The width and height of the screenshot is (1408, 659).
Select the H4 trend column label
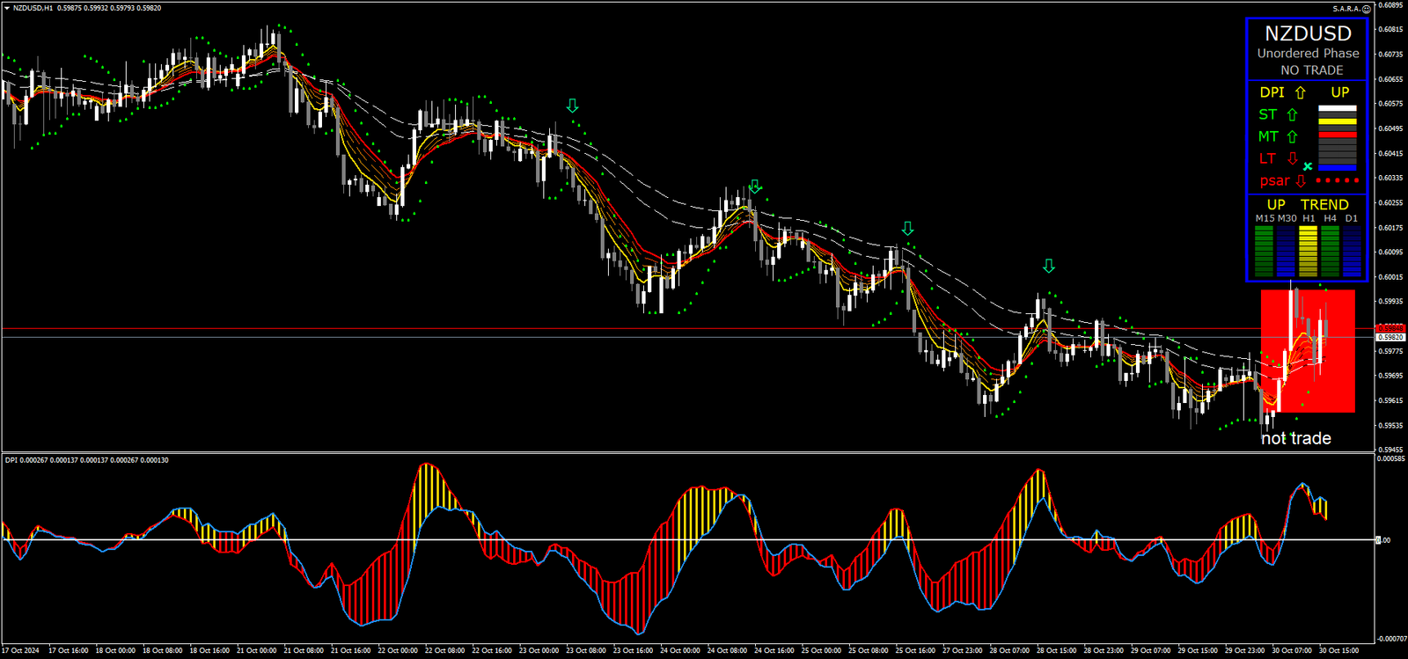click(x=1330, y=218)
